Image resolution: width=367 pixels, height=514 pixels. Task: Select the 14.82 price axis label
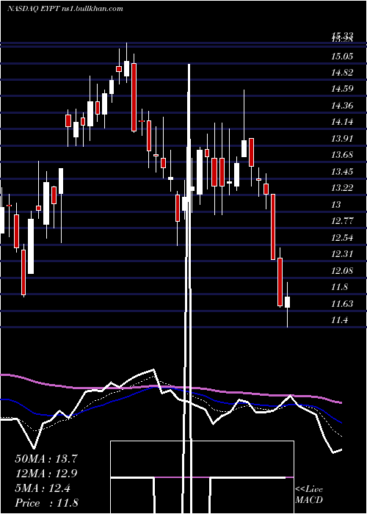342,73
